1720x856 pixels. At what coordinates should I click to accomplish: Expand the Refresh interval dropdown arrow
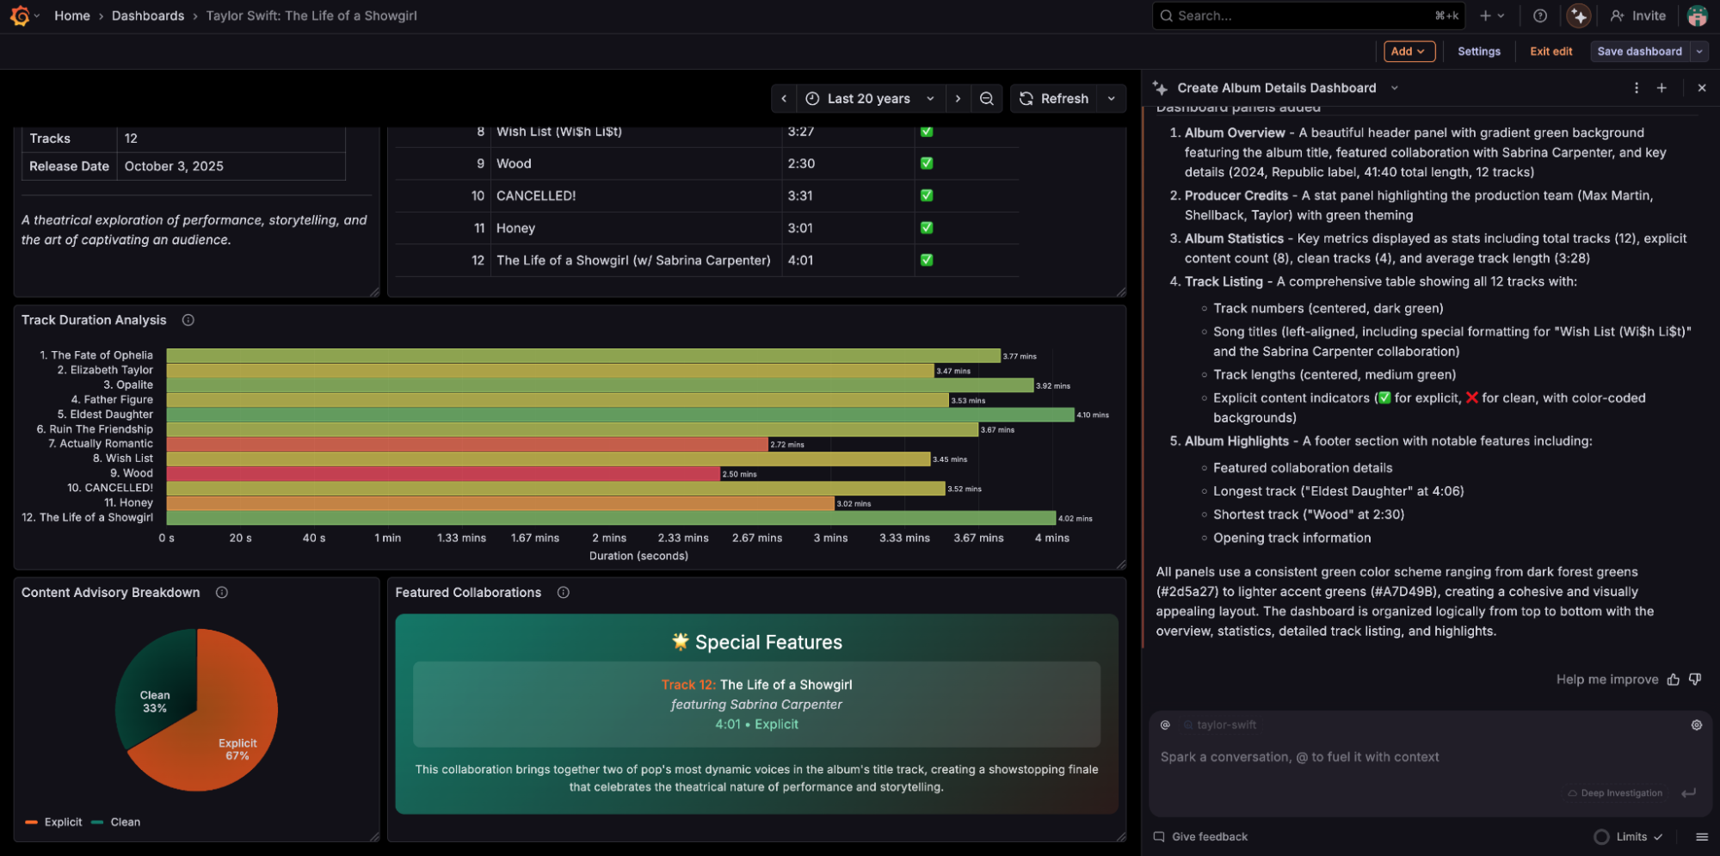click(x=1112, y=99)
